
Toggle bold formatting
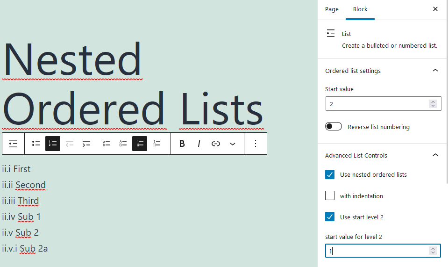[x=182, y=144]
